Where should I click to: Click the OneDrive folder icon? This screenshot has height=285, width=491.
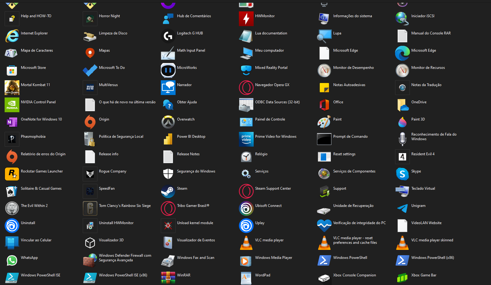pos(402,105)
